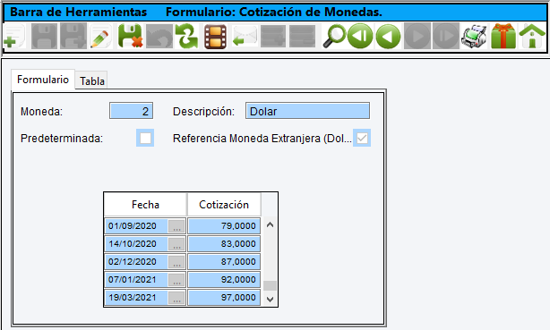
Task: Select the date cell 01/09/2020
Action: pyautogui.click(x=136, y=226)
